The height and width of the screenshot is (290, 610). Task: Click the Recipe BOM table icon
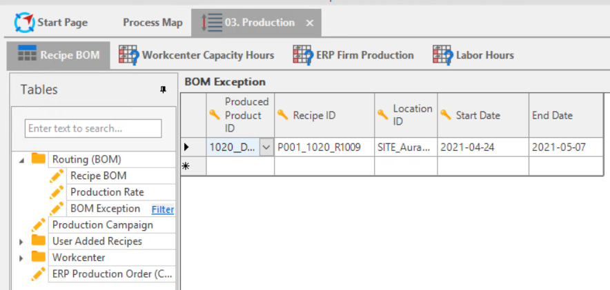point(27,53)
